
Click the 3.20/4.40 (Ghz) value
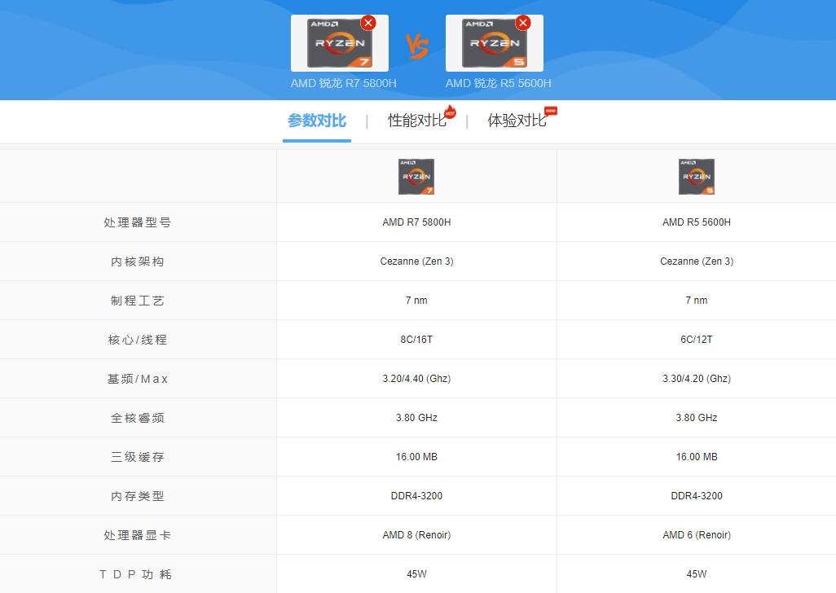click(416, 378)
